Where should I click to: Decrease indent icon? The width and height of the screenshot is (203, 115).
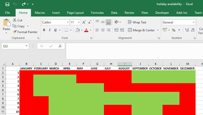116,30
